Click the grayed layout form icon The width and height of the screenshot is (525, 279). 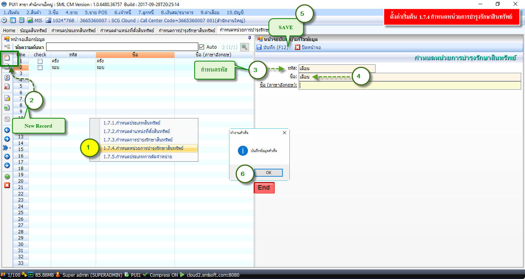(7, 119)
